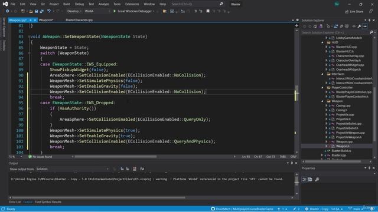
Task: Select Casing.cpp in Solution Explorer
Action: click(x=343, y=105)
